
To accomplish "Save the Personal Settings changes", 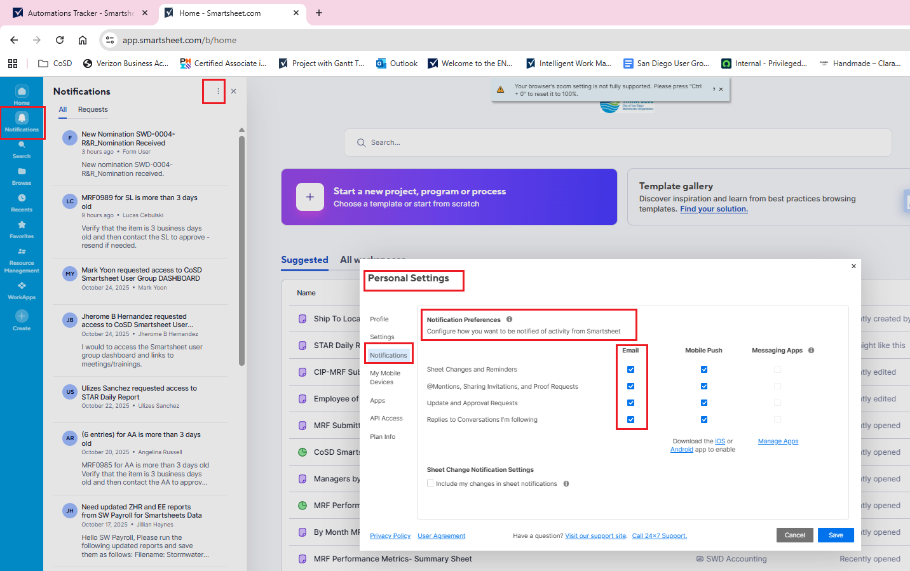I will click(x=836, y=535).
